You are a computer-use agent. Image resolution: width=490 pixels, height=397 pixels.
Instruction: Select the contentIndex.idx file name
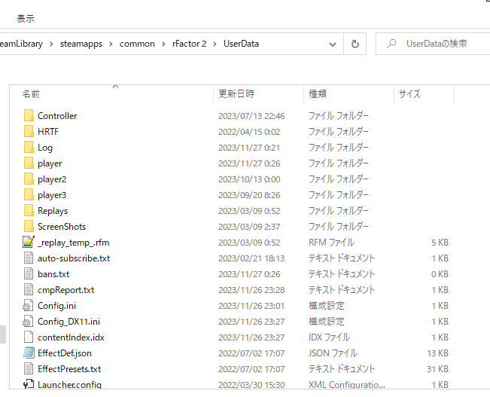click(x=71, y=337)
